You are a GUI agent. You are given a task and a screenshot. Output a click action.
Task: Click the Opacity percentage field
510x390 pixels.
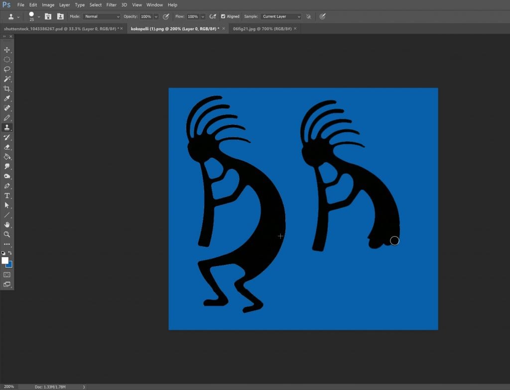coord(146,16)
